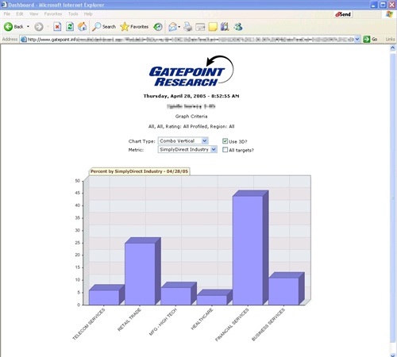Screen dimensions: 397x357
Task: Refresh the page with the green arrows icon
Action: click(70, 27)
